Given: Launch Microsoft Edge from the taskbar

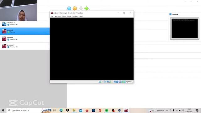Looking at the screenshot, I should pyautogui.click(x=61, y=110).
